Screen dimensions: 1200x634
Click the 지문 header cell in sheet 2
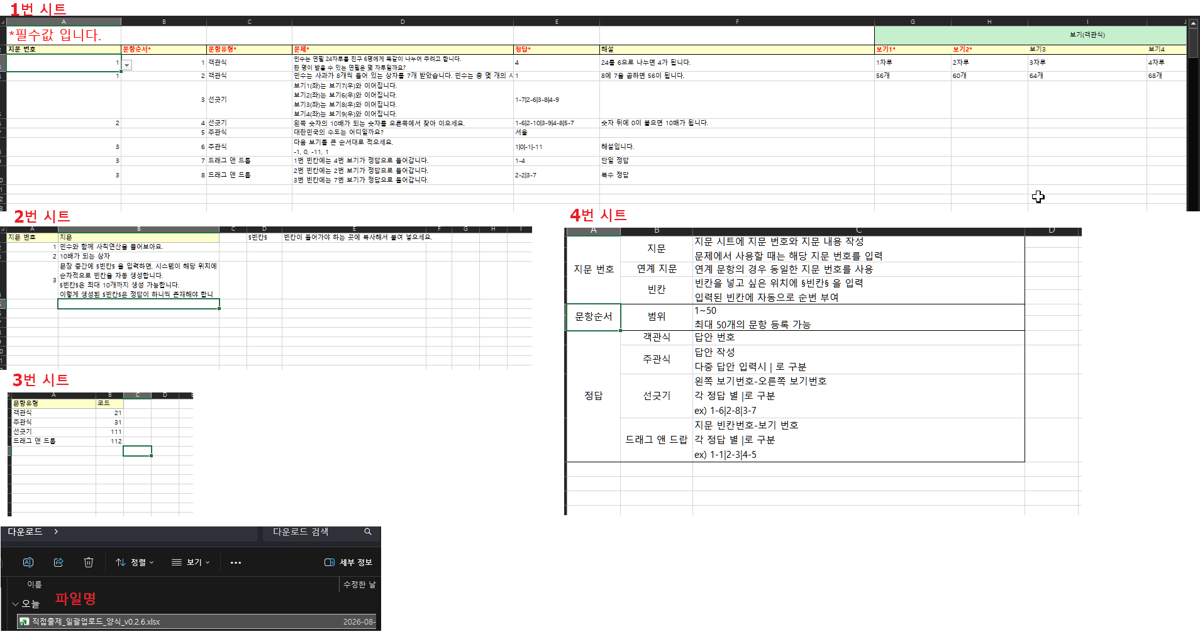pyautogui.click(x=138, y=237)
